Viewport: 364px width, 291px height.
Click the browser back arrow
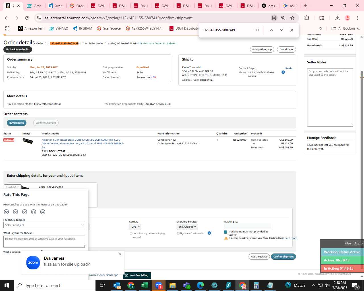pyautogui.click(x=6, y=18)
